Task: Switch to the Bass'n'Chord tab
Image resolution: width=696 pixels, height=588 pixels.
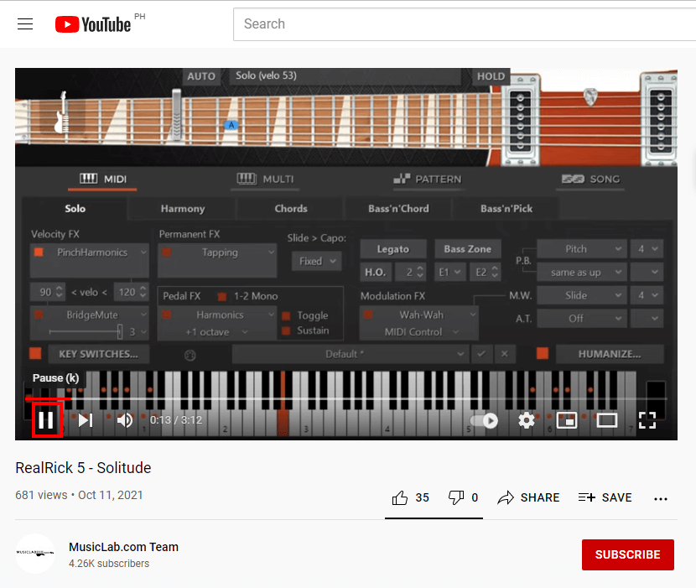Action: tap(398, 209)
